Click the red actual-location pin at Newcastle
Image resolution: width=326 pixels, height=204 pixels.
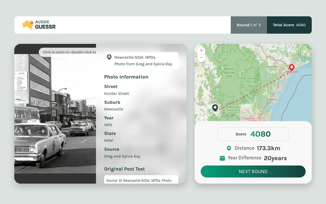[x=292, y=68]
